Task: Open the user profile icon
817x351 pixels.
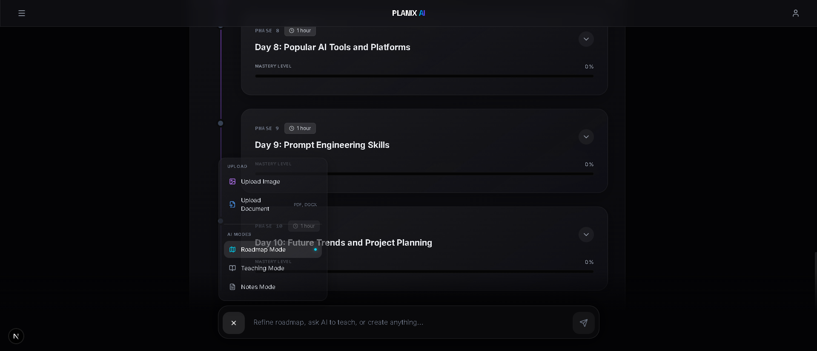Action: [795, 13]
